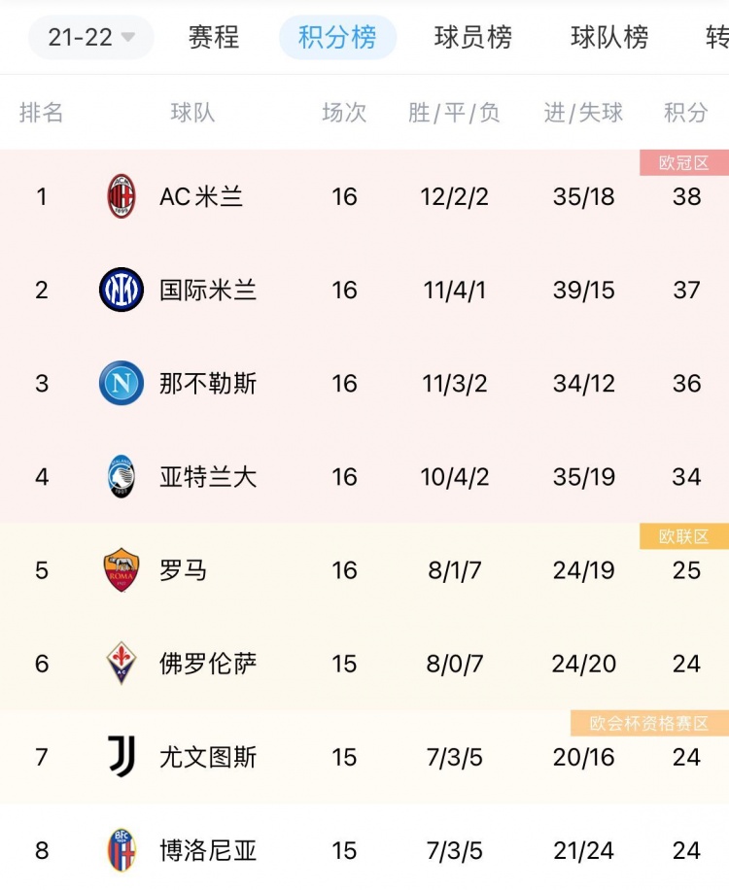Tap the Bologna club crest
Screen dimensions: 729x890
coord(121,850)
